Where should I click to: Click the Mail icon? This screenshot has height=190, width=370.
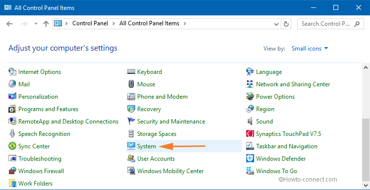12,84
